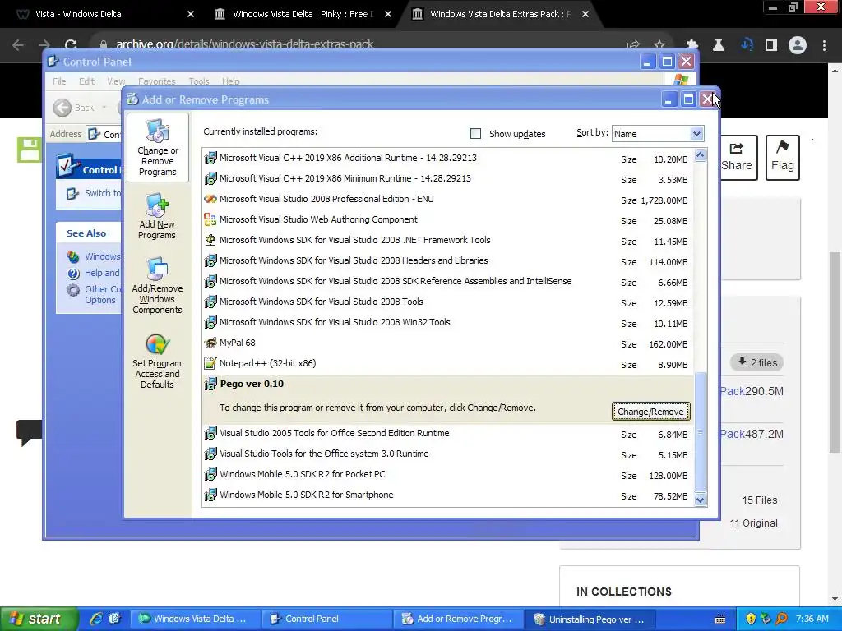
Task: Open Windows Vista Delta taskbar button
Action: point(194,619)
